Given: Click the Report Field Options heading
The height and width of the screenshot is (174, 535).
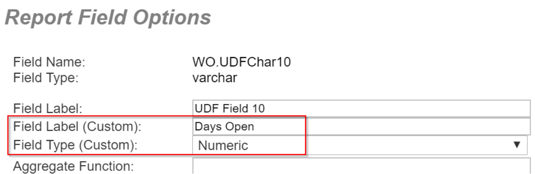Looking at the screenshot, I should point(108,17).
